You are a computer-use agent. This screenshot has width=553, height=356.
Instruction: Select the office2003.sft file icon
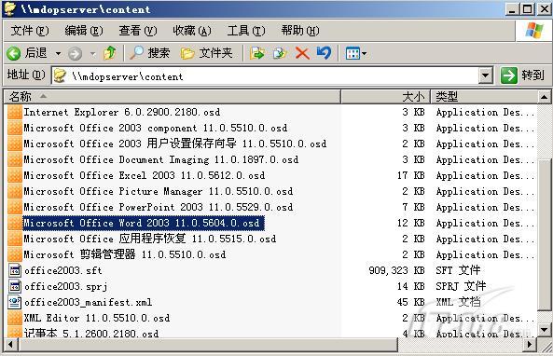[15, 270]
